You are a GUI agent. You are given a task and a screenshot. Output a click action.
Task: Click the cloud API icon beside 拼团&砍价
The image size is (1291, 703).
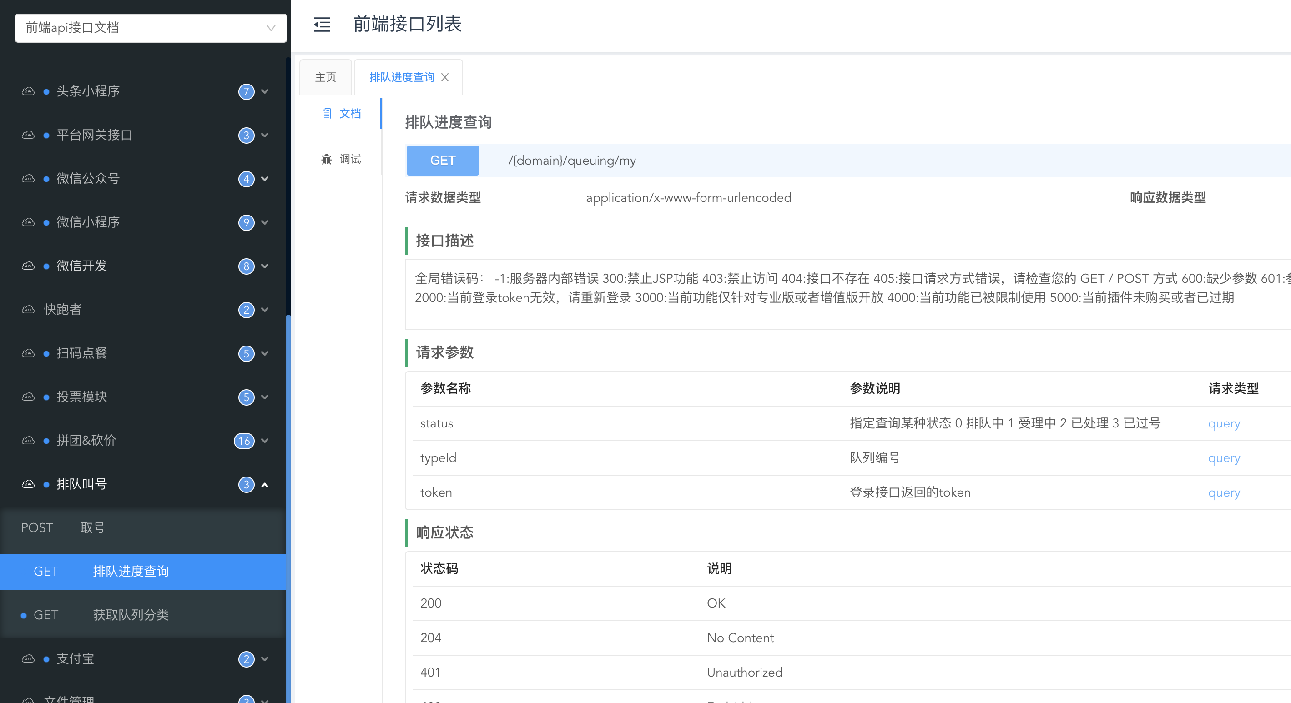click(28, 441)
